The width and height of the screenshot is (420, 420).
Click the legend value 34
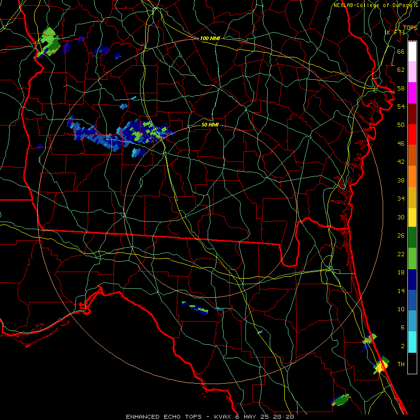[x=401, y=199]
